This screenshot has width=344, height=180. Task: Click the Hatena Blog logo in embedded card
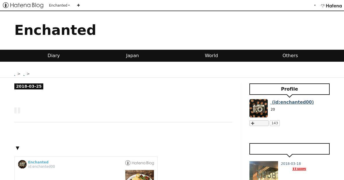coord(140,163)
